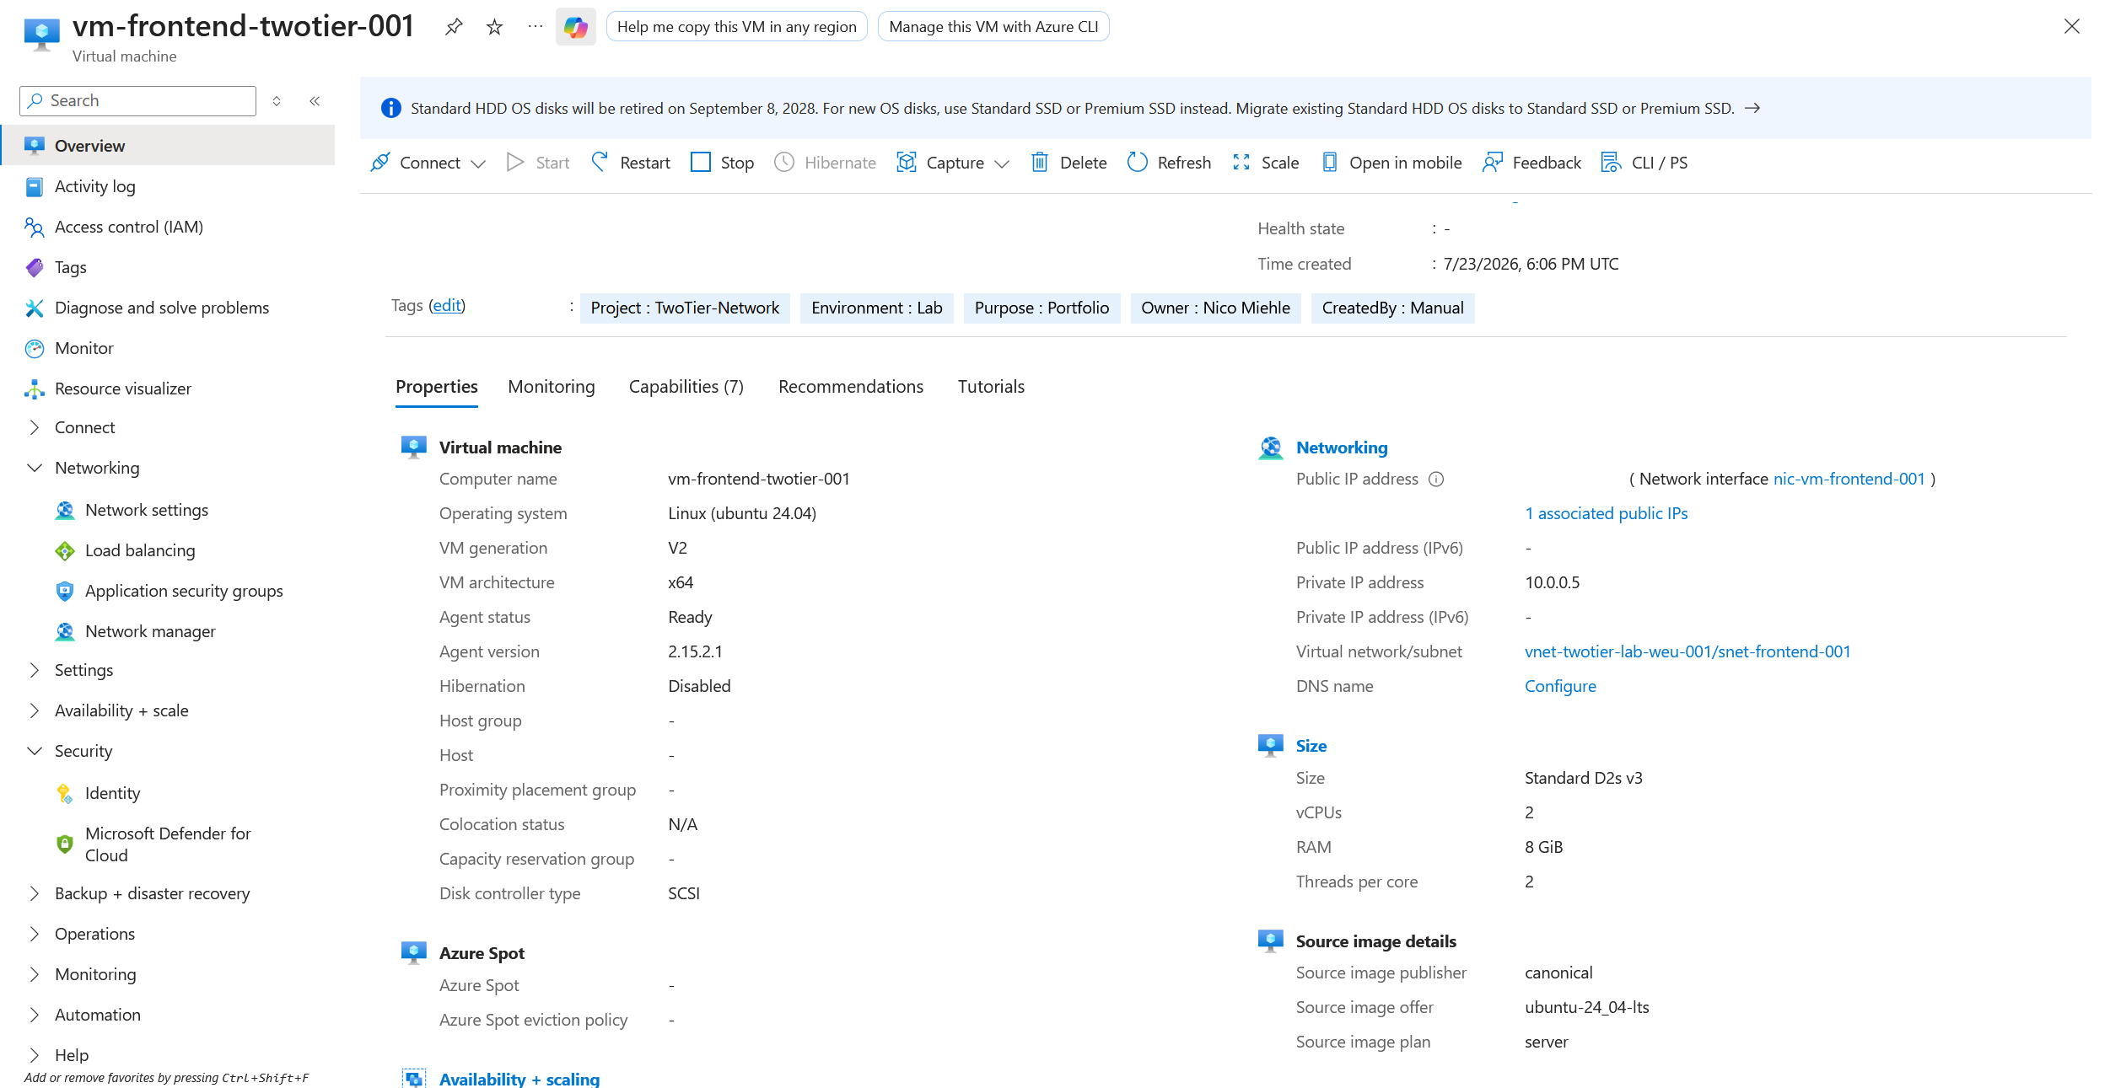Select Overview in the sidebar menu
This screenshot has height=1088, width=2110.
click(x=169, y=146)
